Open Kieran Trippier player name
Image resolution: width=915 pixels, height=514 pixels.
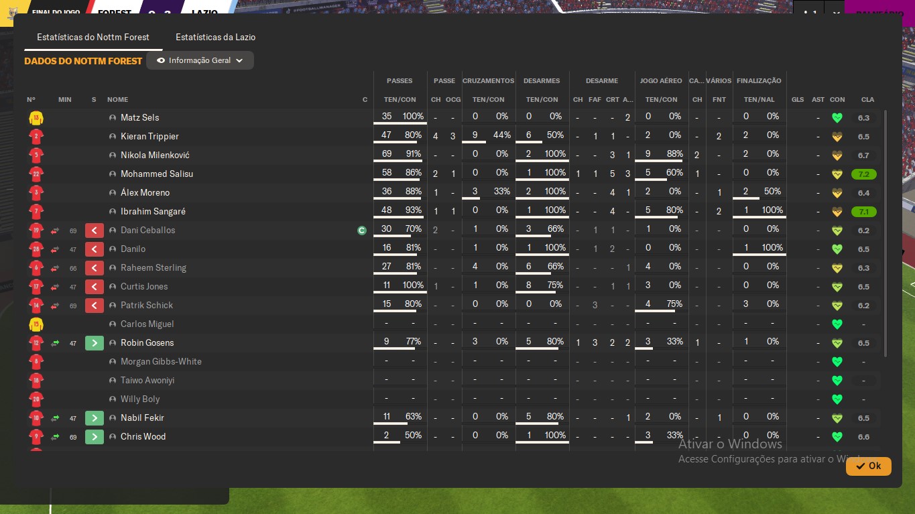[x=149, y=137]
